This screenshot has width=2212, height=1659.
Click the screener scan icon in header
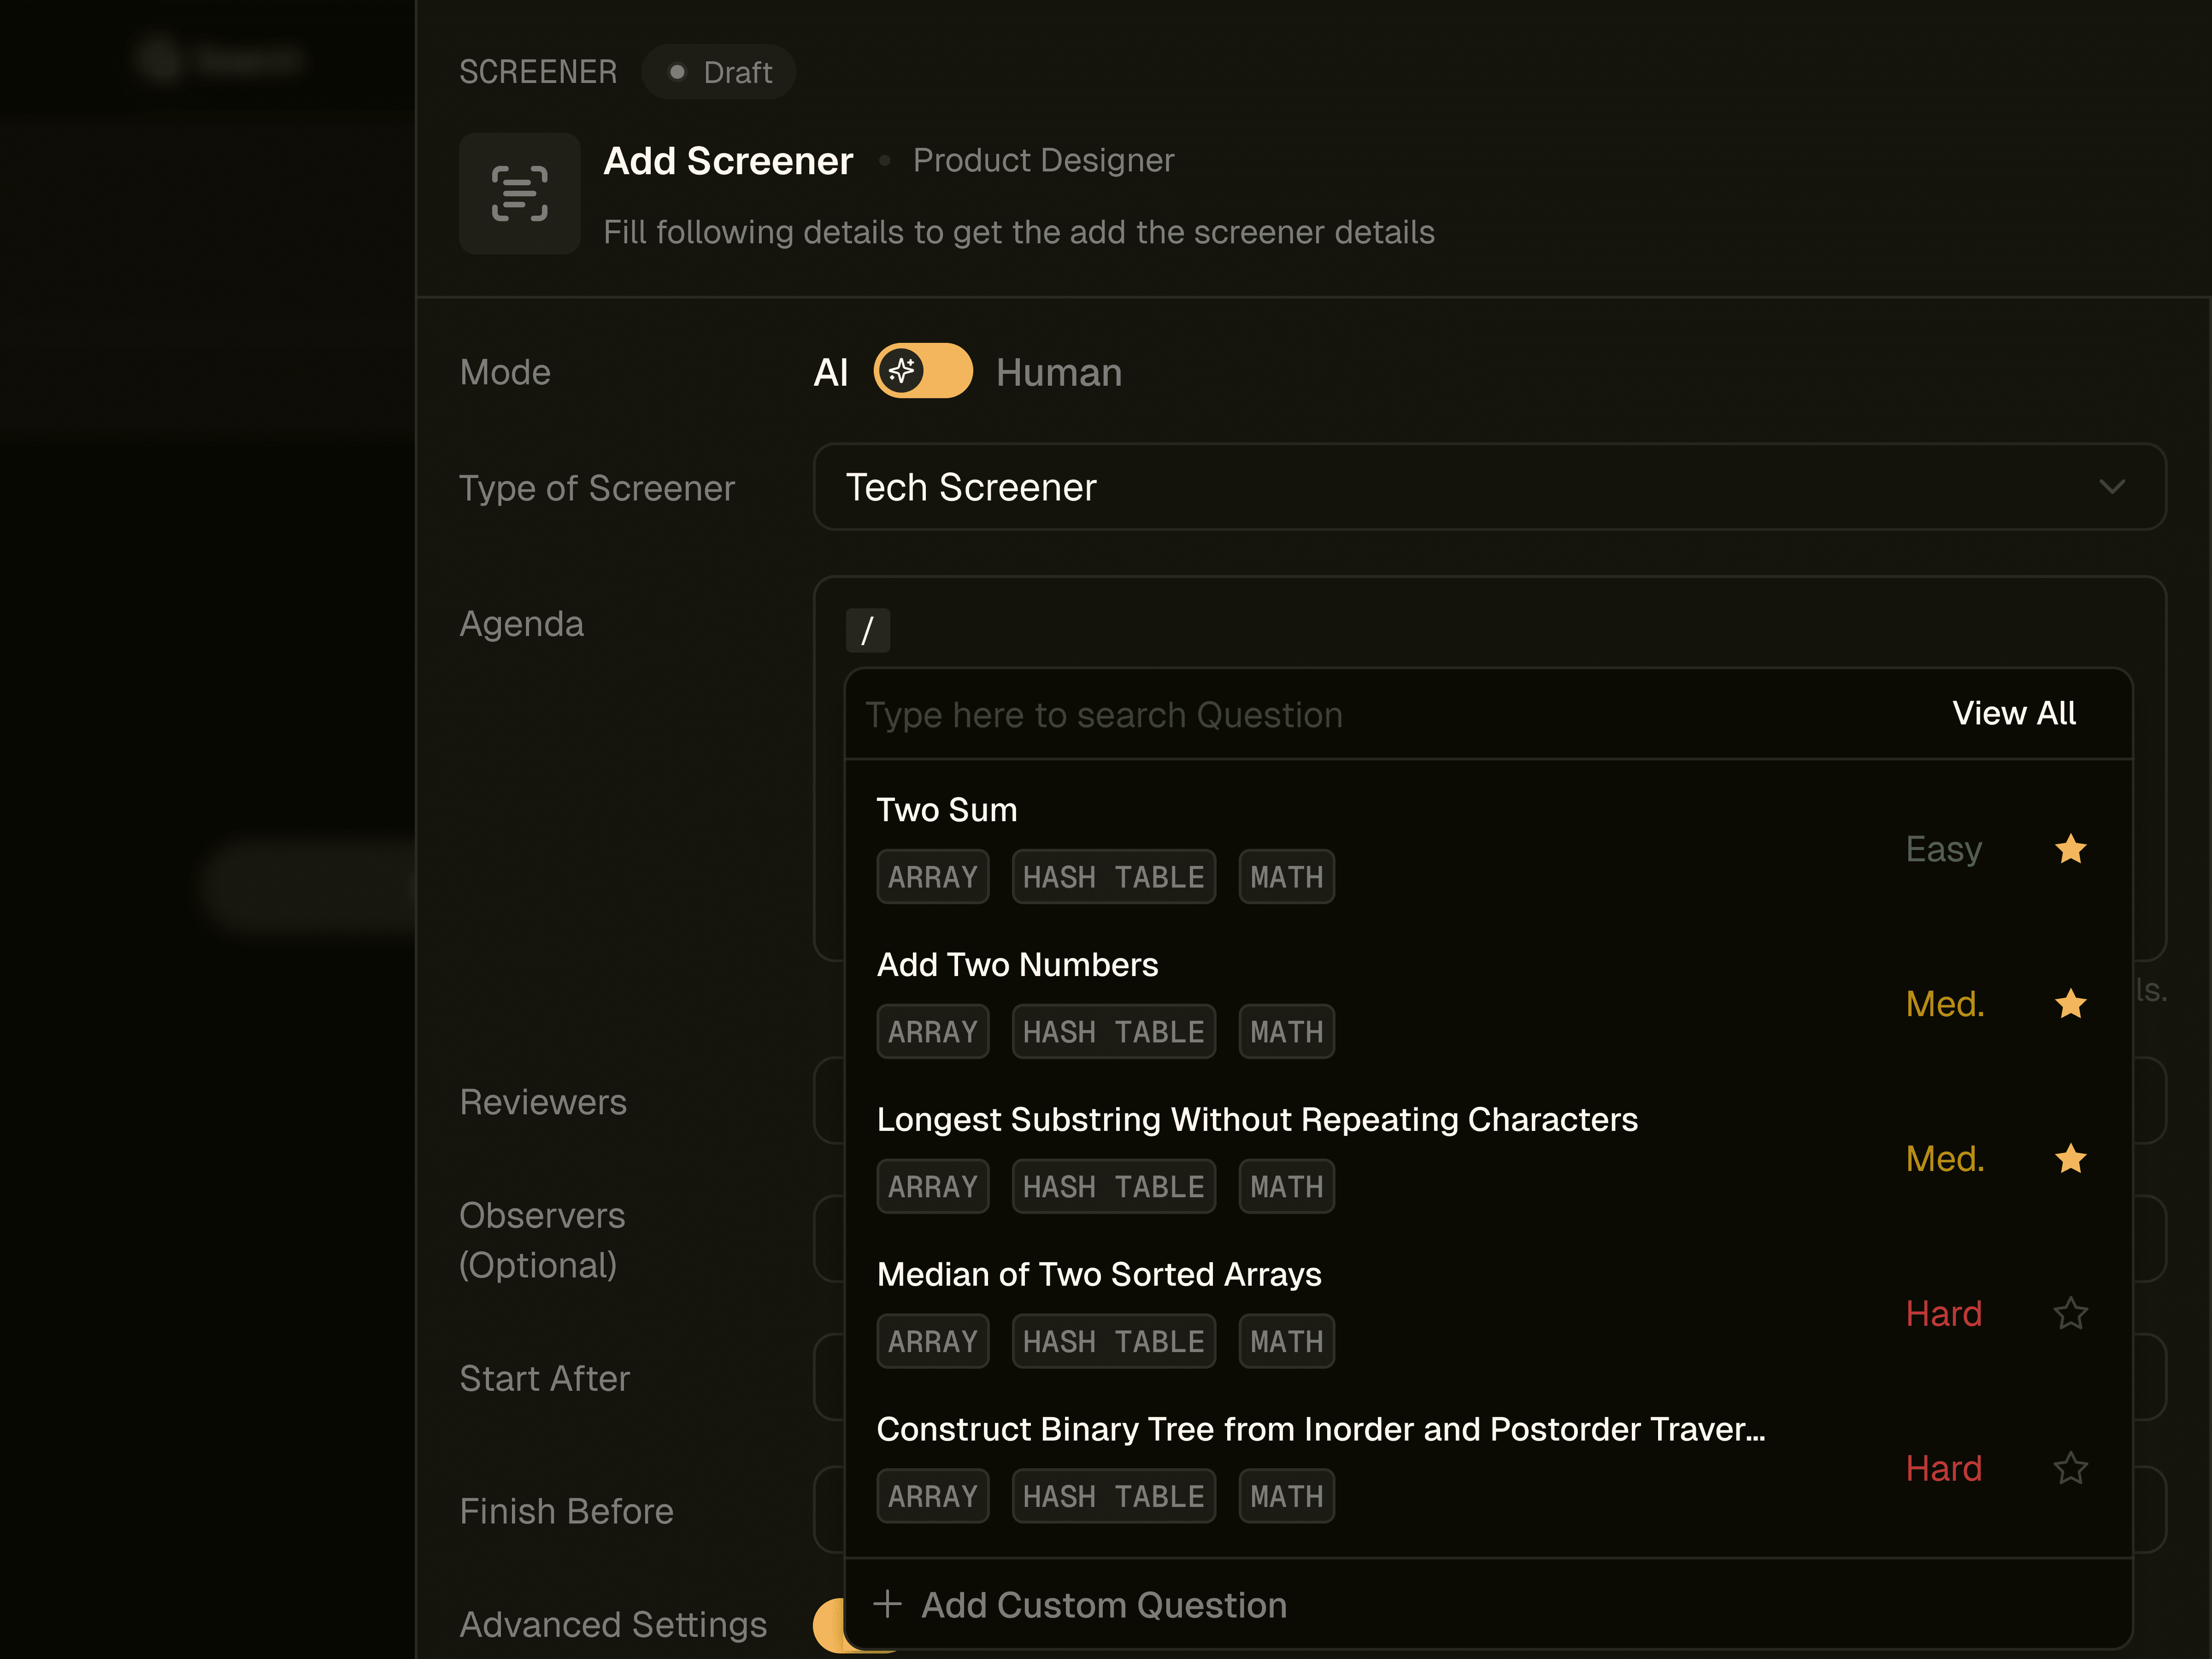pyautogui.click(x=519, y=193)
